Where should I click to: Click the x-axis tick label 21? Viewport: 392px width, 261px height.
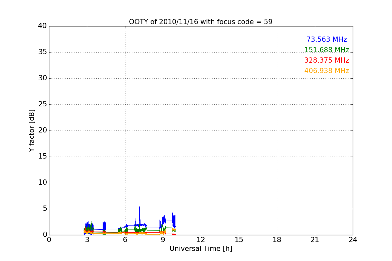(x=315, y=239)
